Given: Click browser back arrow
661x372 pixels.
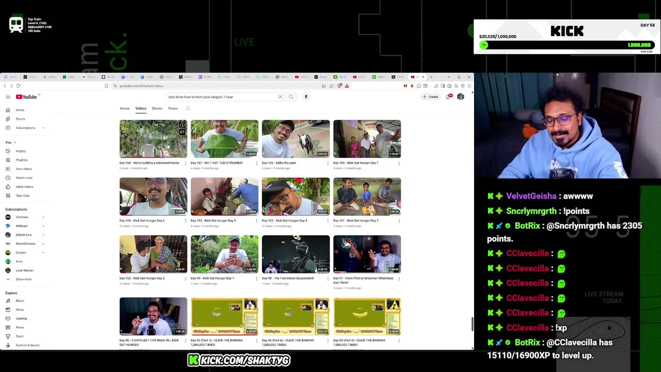Looking at the screenshot, I should point(5,86).
